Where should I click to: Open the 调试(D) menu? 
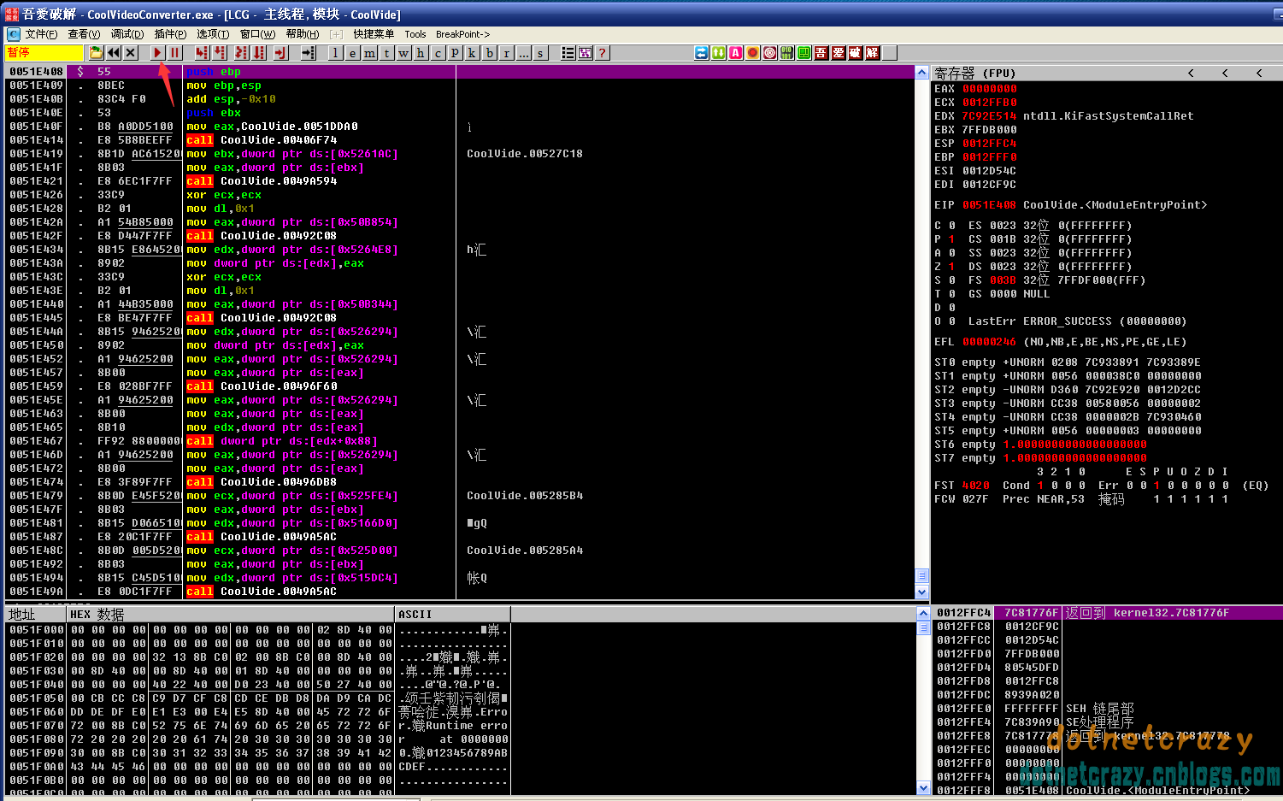[x=127, y=34]
